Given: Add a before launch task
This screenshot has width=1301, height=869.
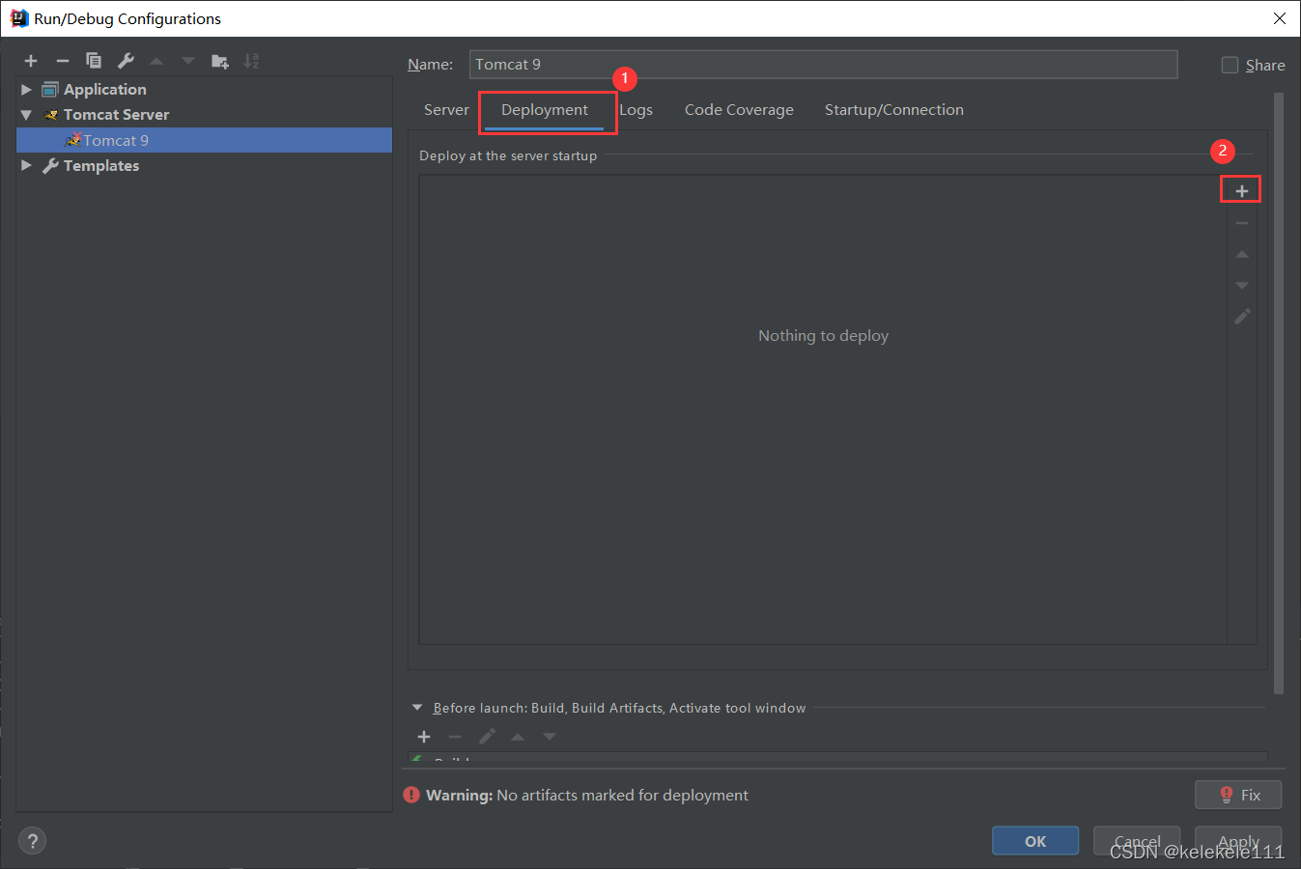Looking at the screenshot, I should (x=424, y=737).
